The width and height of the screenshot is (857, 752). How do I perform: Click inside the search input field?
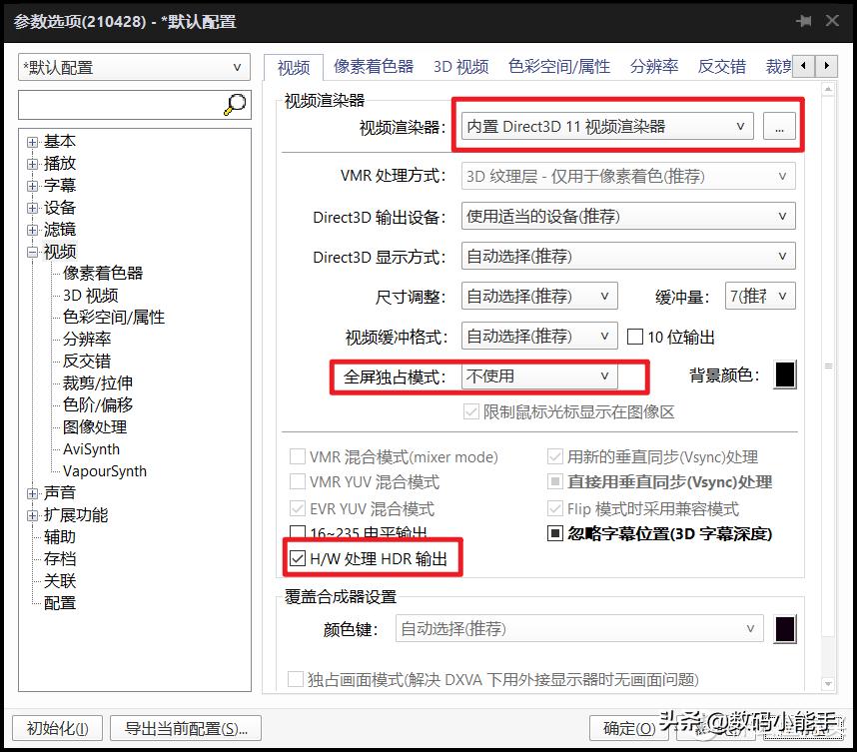point(110,103)
